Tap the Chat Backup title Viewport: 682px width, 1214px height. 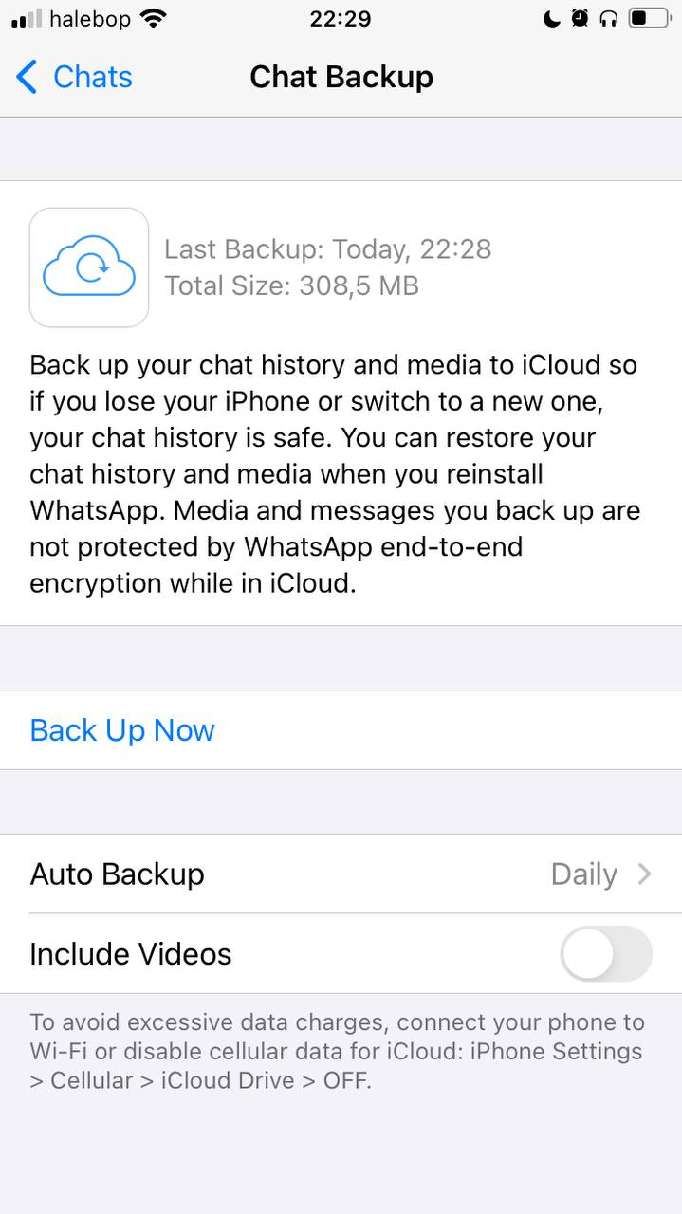tap(341, 77)
